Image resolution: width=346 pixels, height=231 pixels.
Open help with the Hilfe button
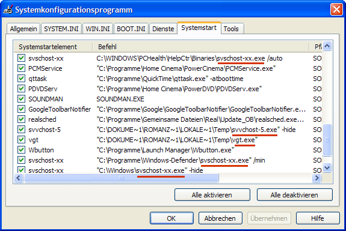click(318, 218)
